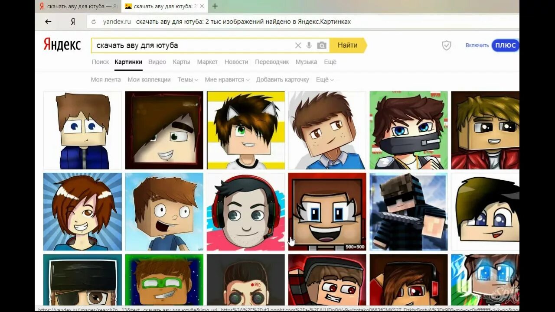Screen dimensions: 555x312
Task: Open thumbnail of Minecraft character with sunglasses
Action: (409, 212)
